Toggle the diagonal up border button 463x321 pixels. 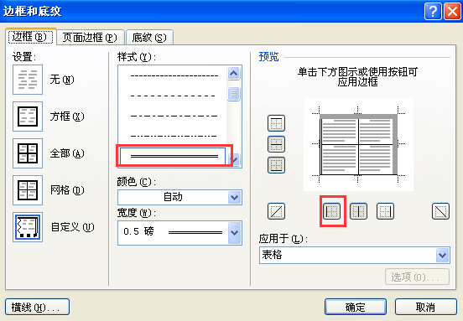276,211
